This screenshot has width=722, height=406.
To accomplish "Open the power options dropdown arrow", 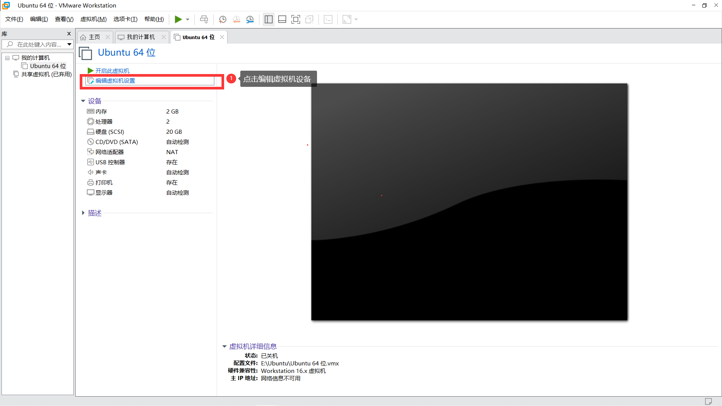I will pyautogui.click(x=188, y=20).
